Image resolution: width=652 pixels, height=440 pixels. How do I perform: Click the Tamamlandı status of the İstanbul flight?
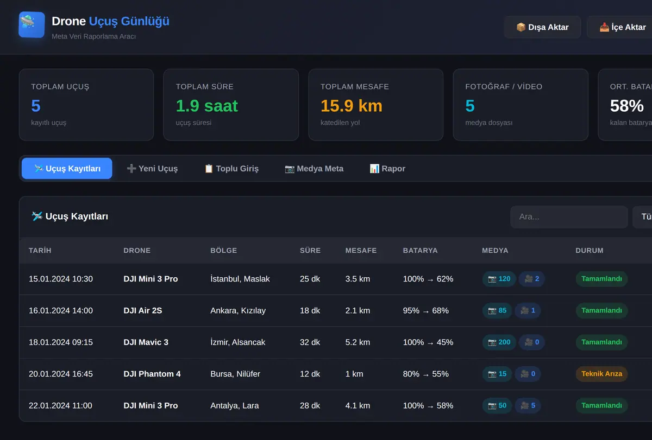pyautogui.click(x=601, y=279)
